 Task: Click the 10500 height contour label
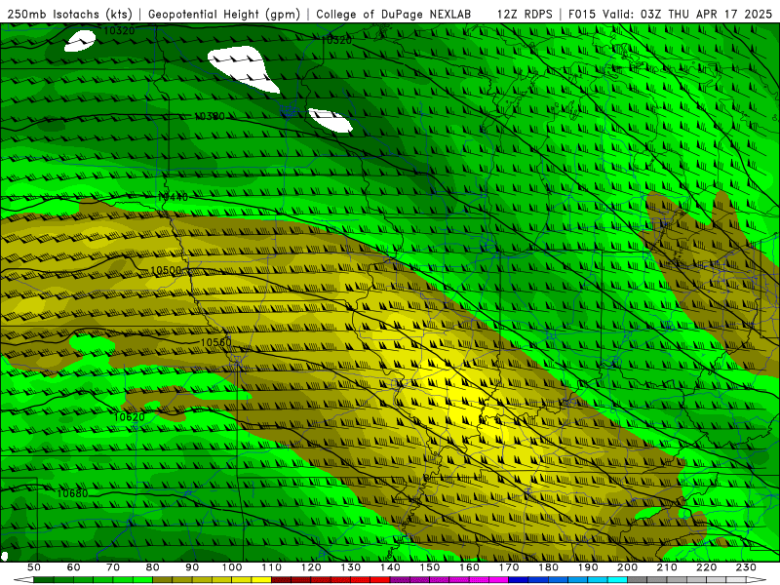(x=166, y=271)
